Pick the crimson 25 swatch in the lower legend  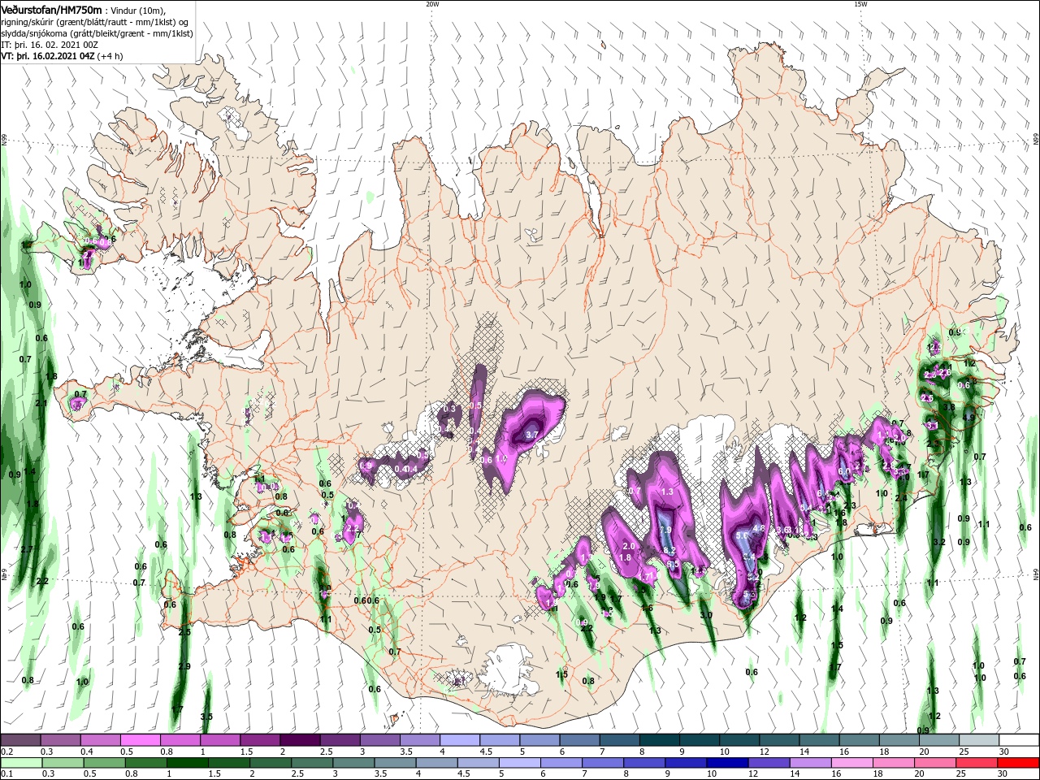[977, 763]
